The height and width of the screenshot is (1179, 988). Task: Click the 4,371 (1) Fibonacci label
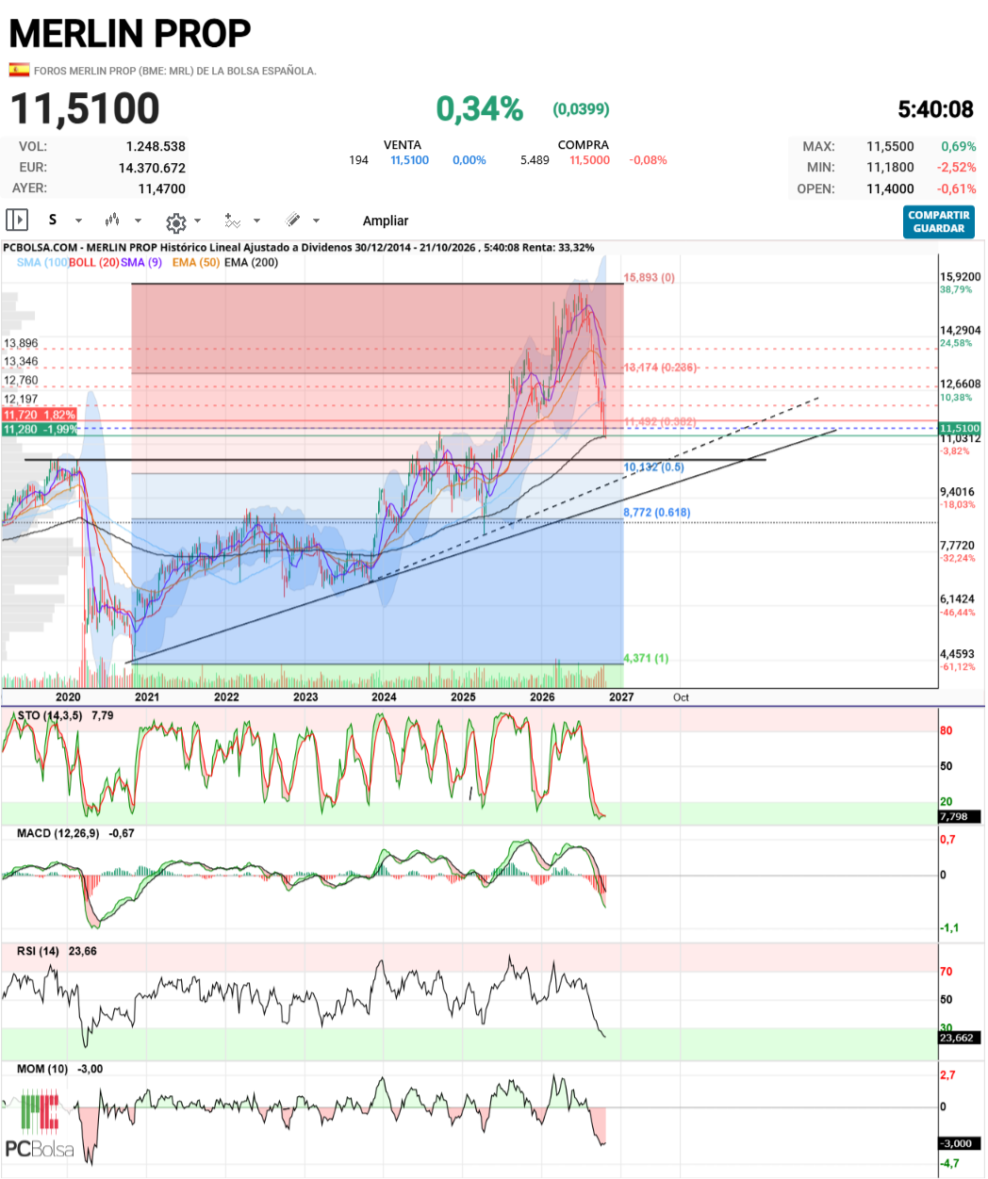coord(647,658)
